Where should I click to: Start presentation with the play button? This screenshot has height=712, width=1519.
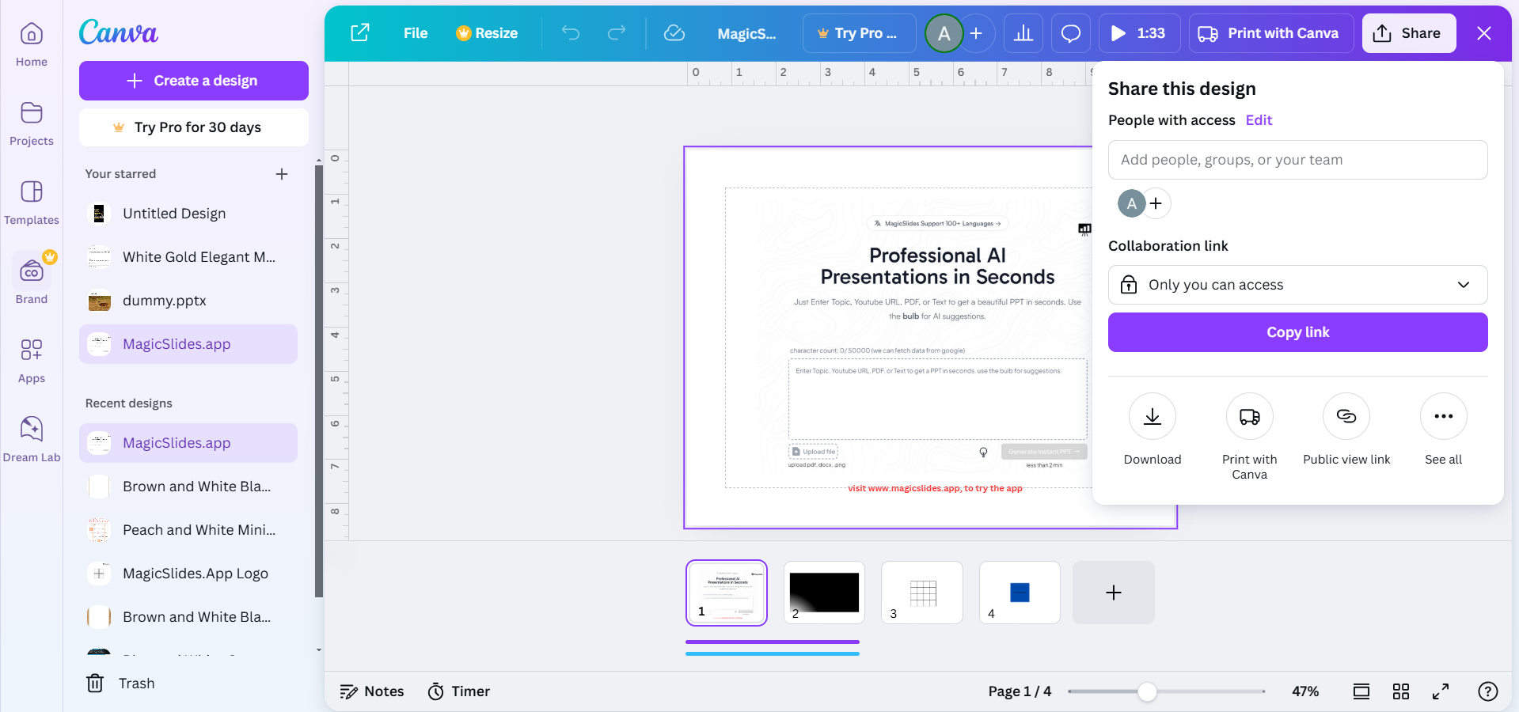(x=1139, y=33)
